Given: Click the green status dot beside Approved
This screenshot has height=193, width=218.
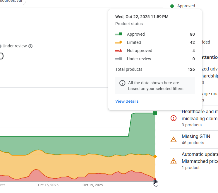Looking at the screenshot, I should pos(172,6).
